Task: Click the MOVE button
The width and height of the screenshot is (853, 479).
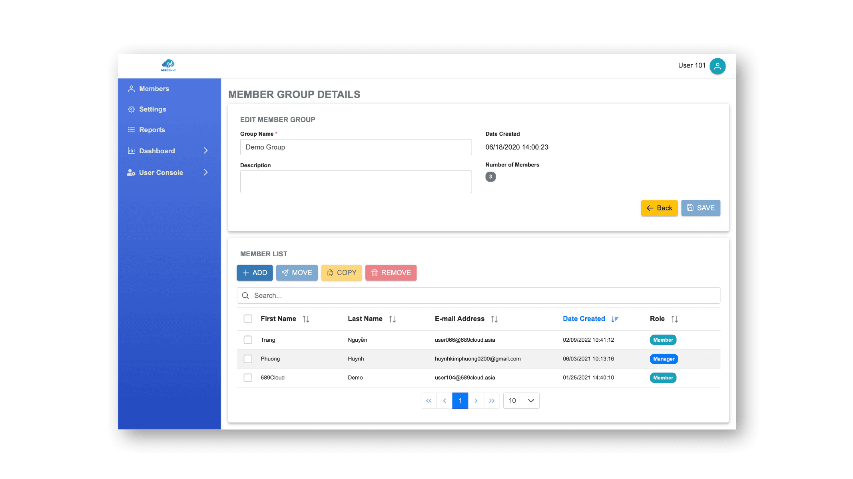Action: 297,273
